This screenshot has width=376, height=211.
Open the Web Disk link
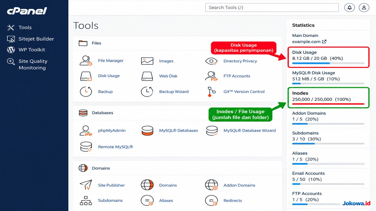[x=168, y=76]
